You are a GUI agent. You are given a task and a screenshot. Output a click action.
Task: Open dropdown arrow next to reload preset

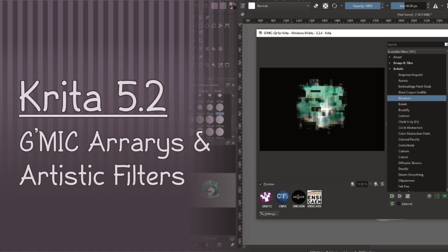342,6
